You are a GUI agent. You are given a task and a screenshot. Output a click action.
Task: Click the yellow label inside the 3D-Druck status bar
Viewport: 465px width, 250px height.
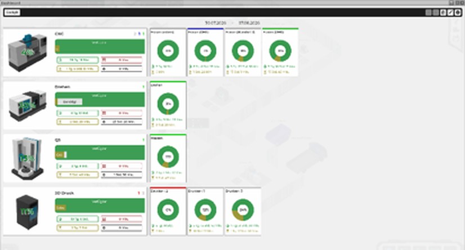pos(60,208)
